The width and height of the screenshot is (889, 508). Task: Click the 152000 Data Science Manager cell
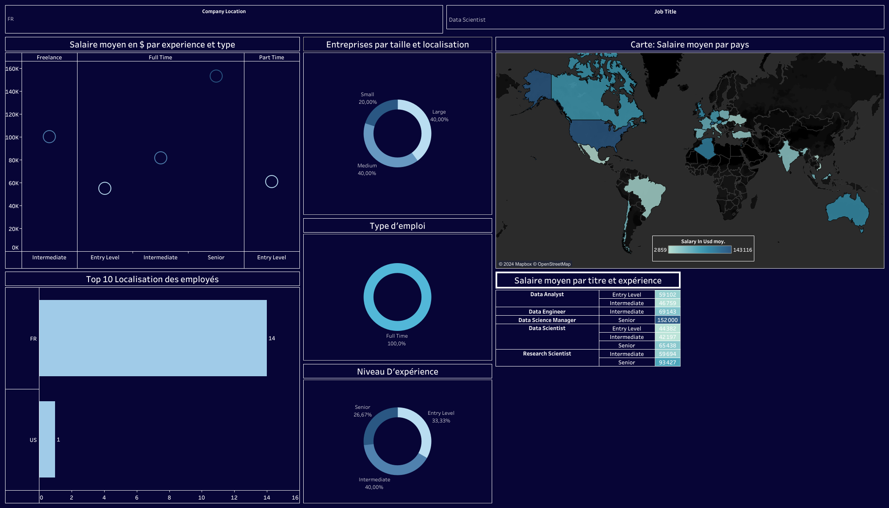pos(667,320)
